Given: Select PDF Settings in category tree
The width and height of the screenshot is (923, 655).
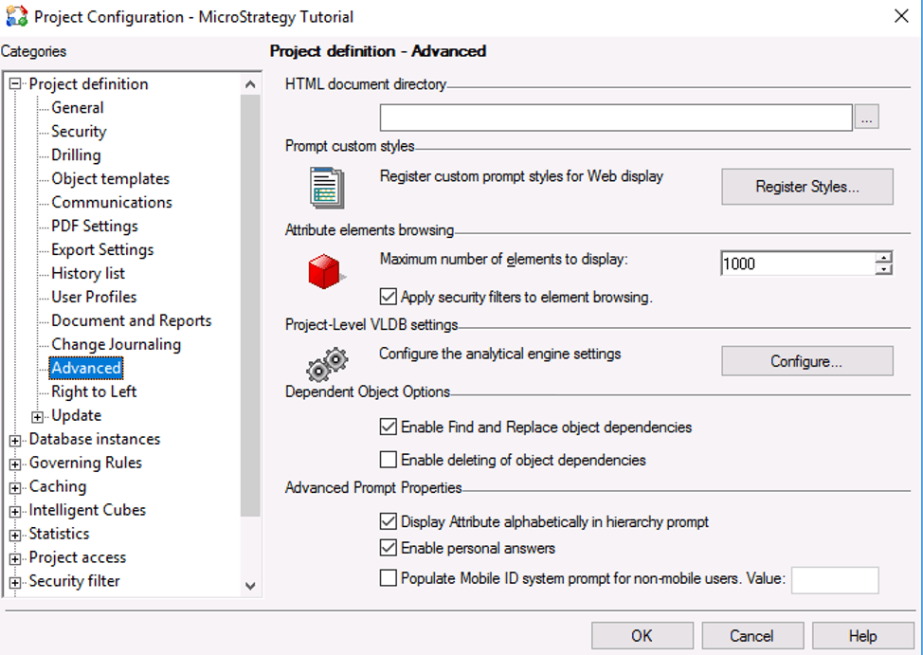Looking at the screenshot, I should pyautogui.click(x=95, y=227).
